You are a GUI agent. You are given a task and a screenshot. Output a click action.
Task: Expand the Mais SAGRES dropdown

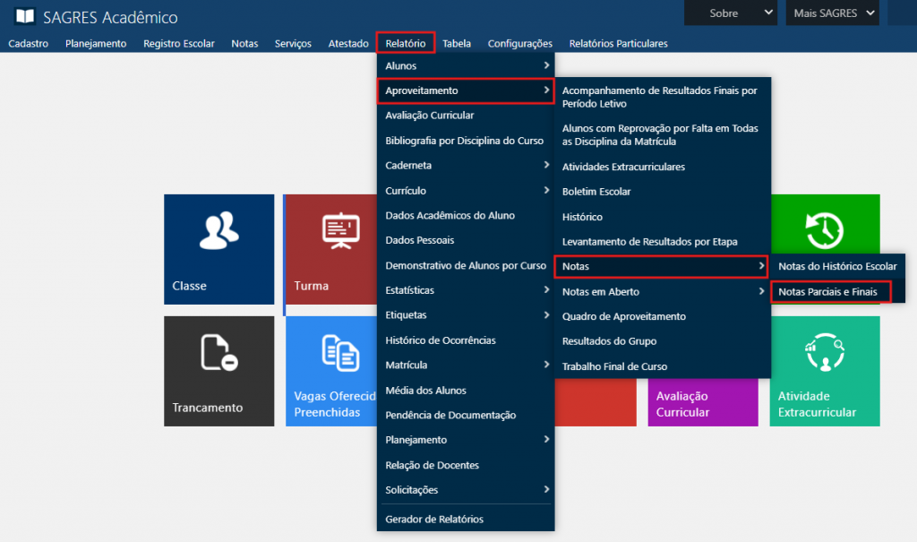click(x=831, y=13)
